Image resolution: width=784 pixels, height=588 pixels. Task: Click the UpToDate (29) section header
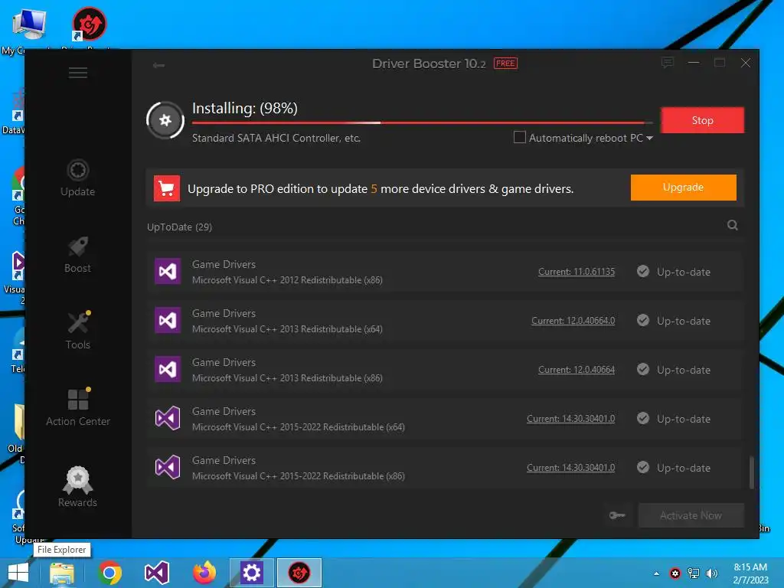click(x=179, y=227)
